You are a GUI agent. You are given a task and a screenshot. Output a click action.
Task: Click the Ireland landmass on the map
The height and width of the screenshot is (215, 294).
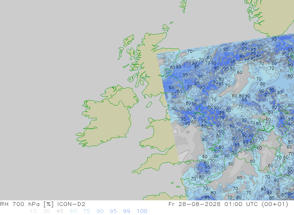107,120
